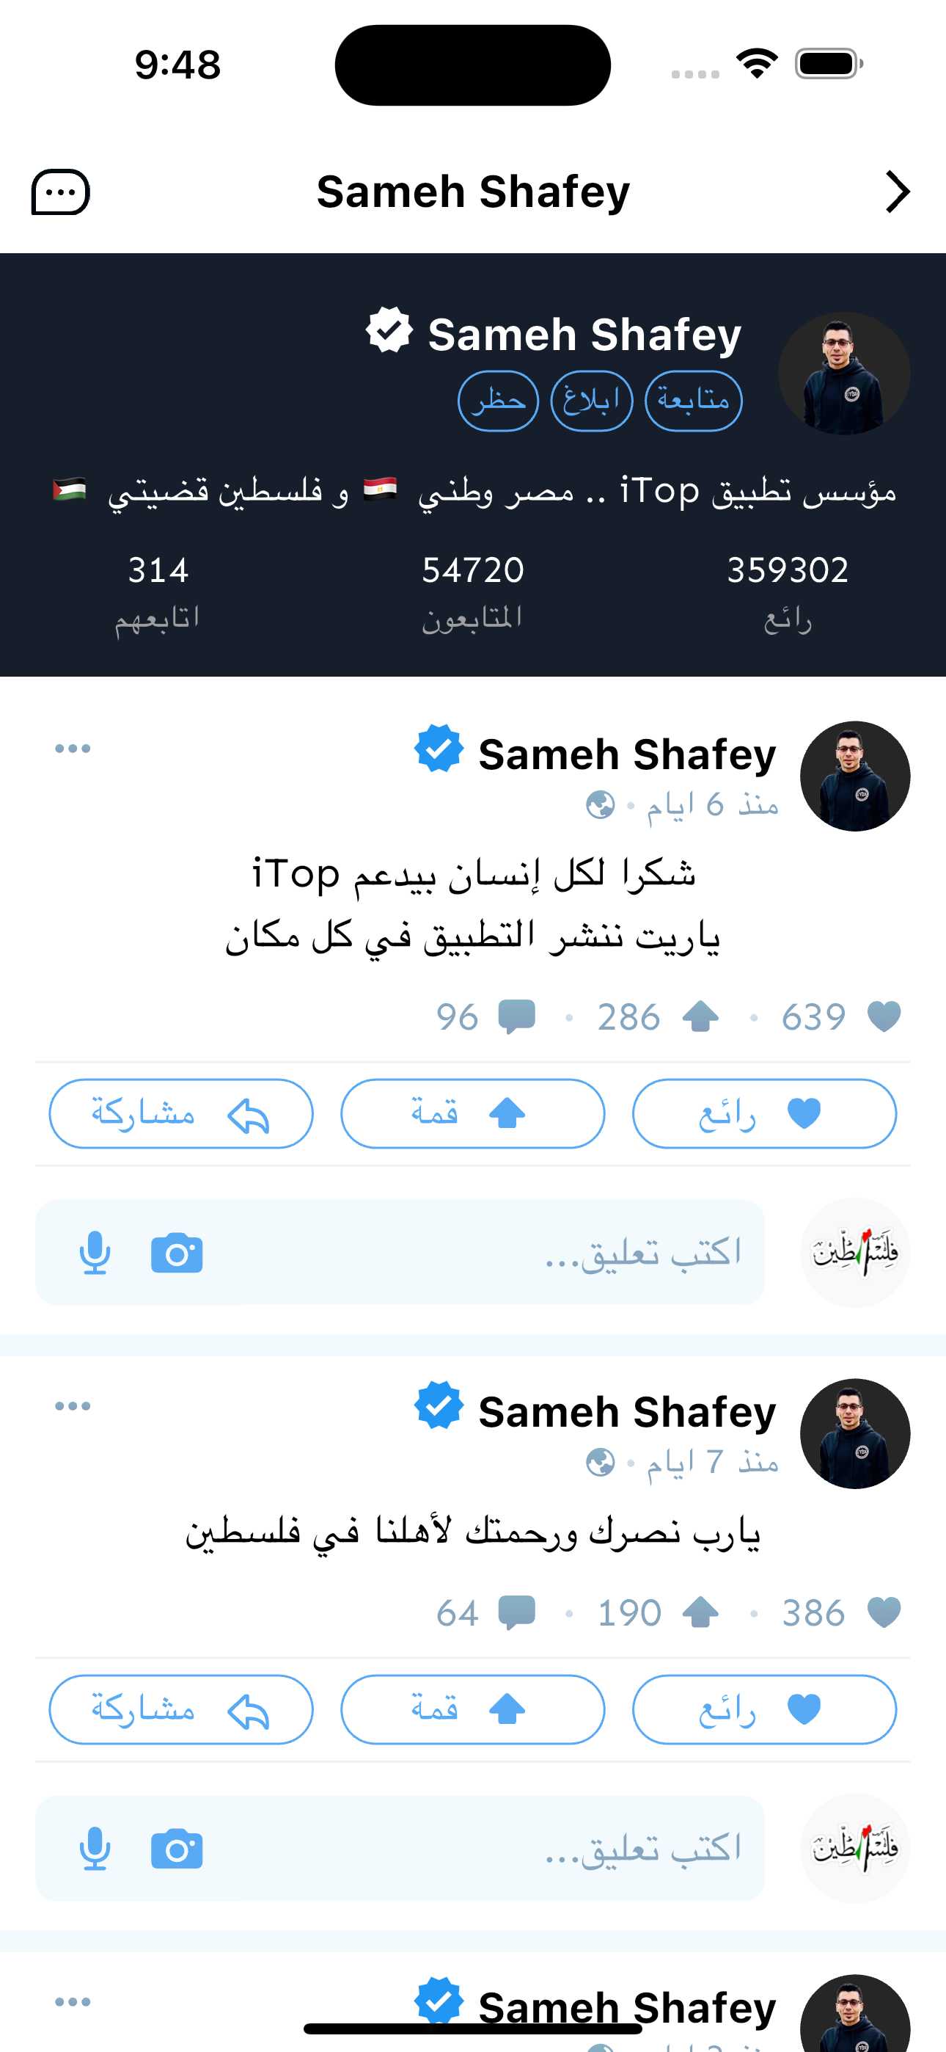Open three-dot options of first post
The height and width of the screenshot is (2052, 946).
click(73, 748)
